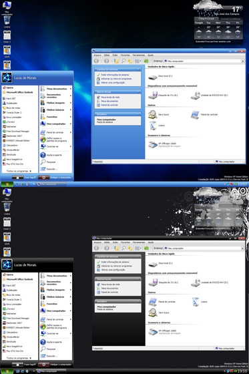Open the Endereço address dropdown in the blue window

(243, 61)
